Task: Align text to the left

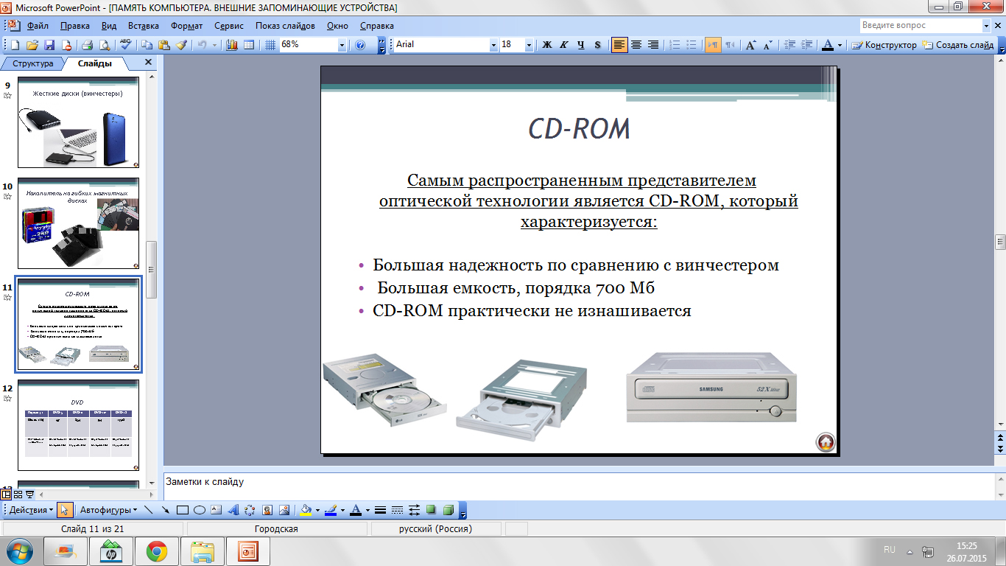Action: [619, 45]
